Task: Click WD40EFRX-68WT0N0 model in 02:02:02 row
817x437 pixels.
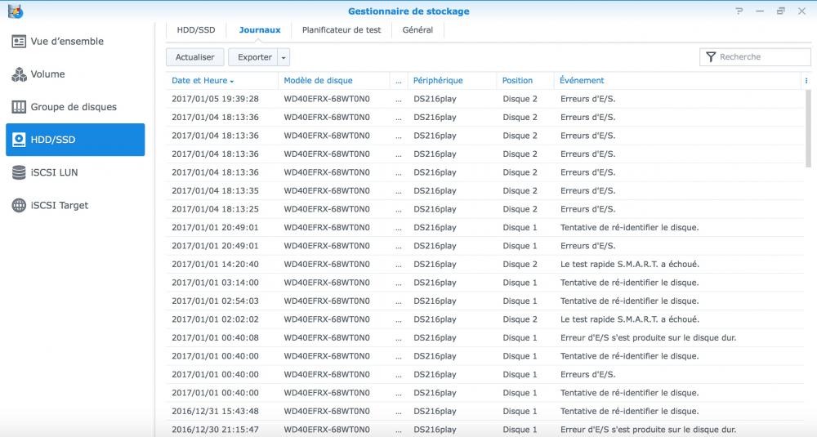Action: coord(327,319)
